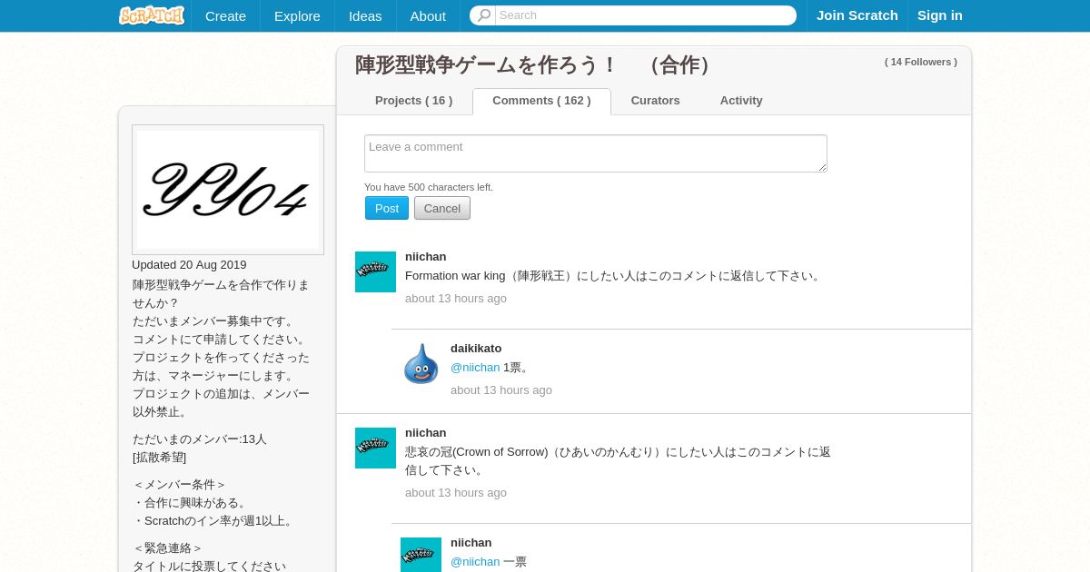Image resolution: width=1090 pixels, height=572 pixels.
Task: Open niichan's avatar on the Crown of Sorrow comment
Action: tap(375, 448)
